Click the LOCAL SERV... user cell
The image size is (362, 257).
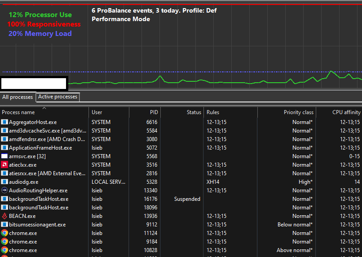[x=108, y=182]
